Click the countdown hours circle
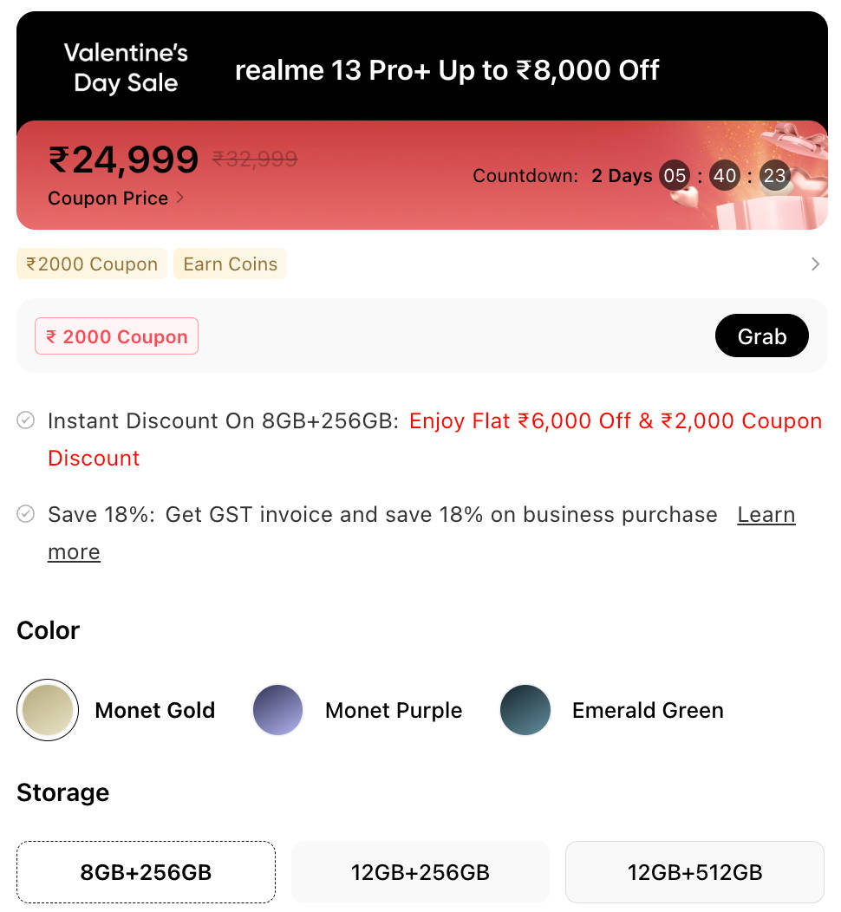The image size is (841, 912). pyautogui.click(x=675, y=176)
